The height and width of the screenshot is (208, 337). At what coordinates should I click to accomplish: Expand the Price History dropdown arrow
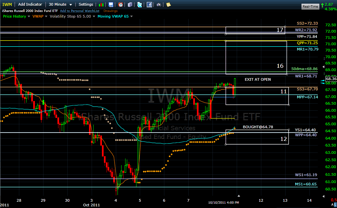(29, 16)
